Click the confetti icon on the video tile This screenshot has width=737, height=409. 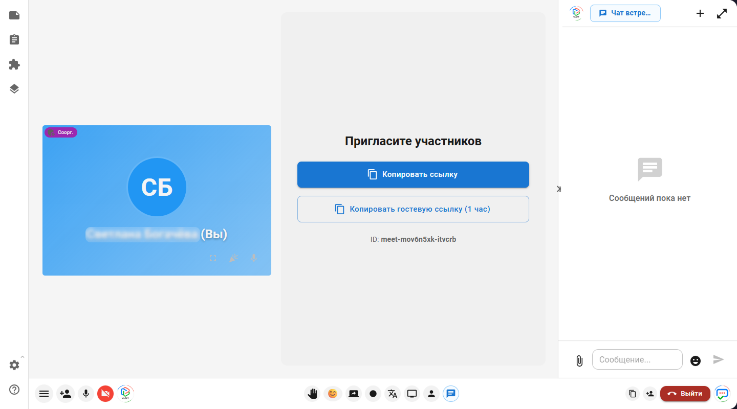point(233,258)
